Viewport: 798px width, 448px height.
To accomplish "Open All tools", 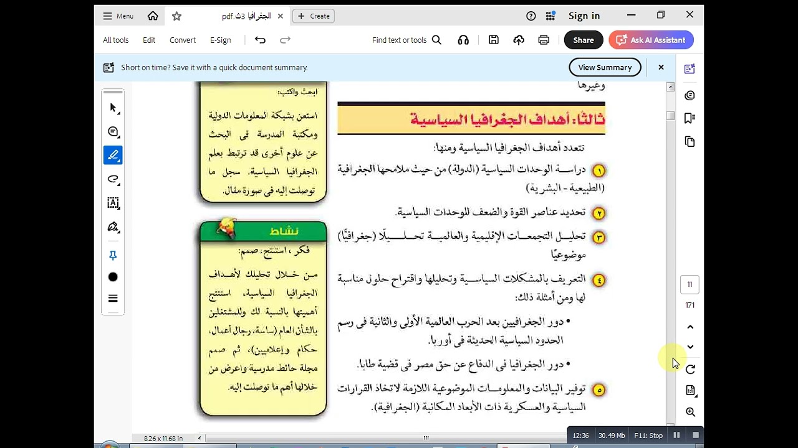I will click(115, 40).
